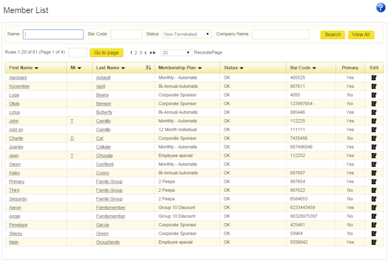Click edit icon for Main Groupfamily row
The image size is (388, 261).
coord(374,242)
